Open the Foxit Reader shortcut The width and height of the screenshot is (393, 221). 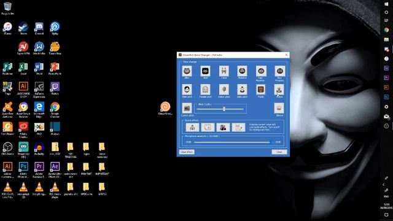[x=7, y=128]
